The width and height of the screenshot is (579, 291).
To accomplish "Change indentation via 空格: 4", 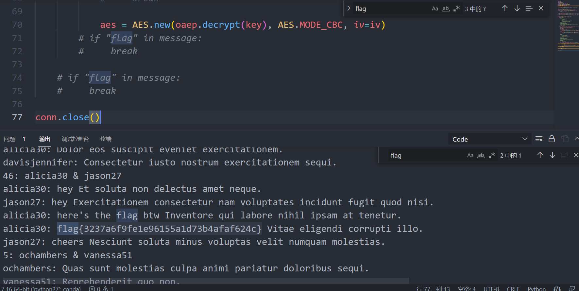I will (467, 289).
